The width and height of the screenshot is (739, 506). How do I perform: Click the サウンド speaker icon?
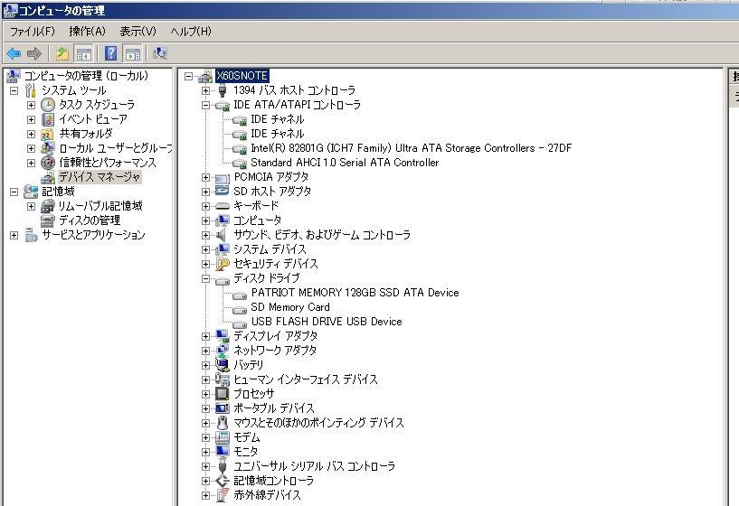click(222, 235)
